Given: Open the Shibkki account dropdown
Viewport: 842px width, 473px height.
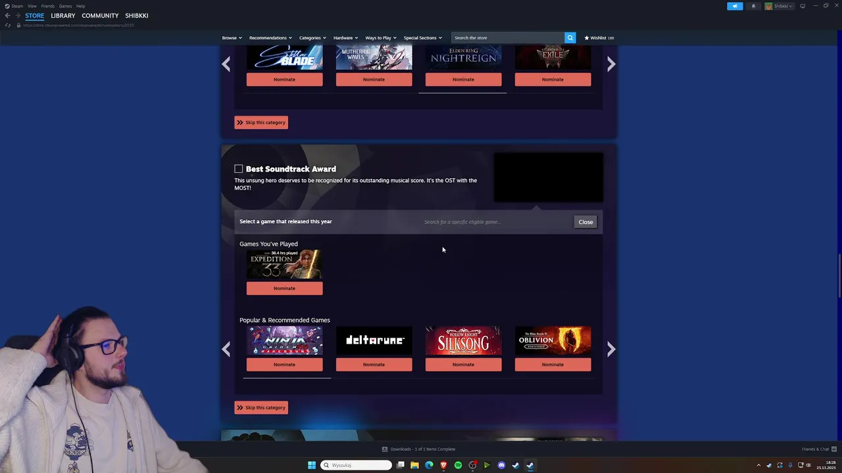Looking at the screenshot, I should point(780,6).
